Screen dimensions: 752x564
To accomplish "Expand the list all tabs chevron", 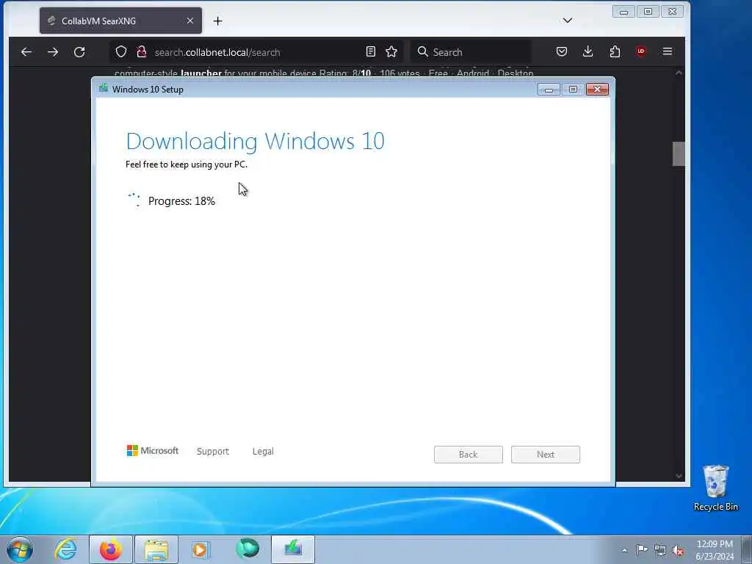I will coord(568,21).
